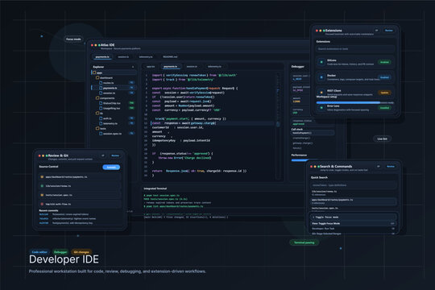Toggle the small header button in Review & Git window
Screen dimensions: 435x290
tap(103, 155)
